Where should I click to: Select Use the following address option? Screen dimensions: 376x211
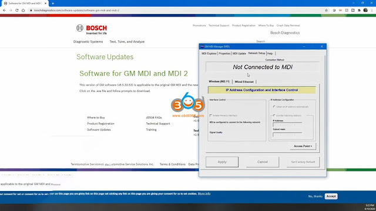274,115
